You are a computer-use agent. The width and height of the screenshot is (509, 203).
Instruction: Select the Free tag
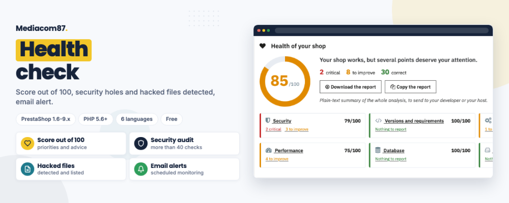point(172,119)
